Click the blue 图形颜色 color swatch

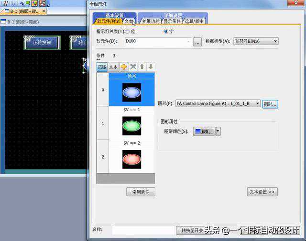pos(204,131)
